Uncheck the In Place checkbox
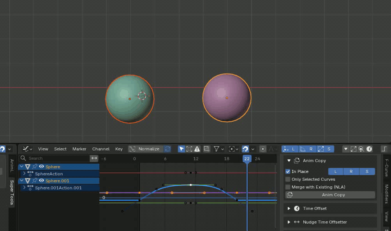 (288, 171)
